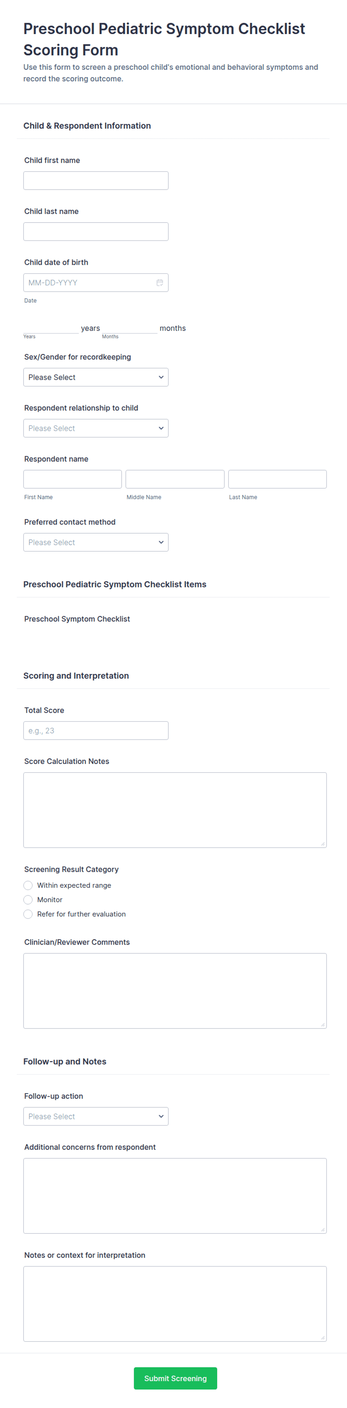The image size is (347, 1408).
Task: Focus the Total Score input
Action: coord(96,730)
